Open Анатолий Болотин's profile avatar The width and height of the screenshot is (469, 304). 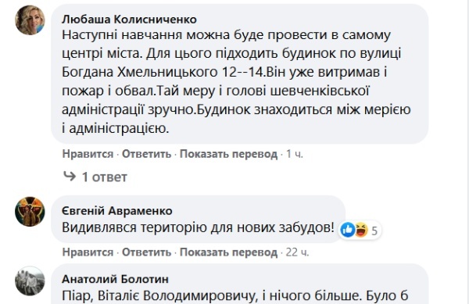(30, 281)
